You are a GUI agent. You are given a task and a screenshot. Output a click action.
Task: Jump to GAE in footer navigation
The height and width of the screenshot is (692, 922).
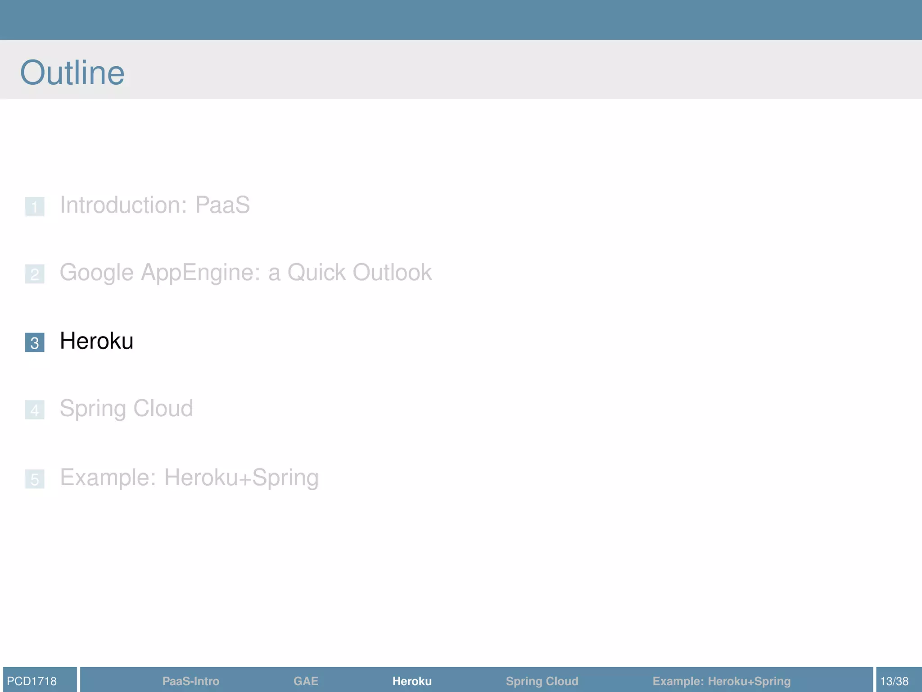pyautogui.click(x=306, y=681)
